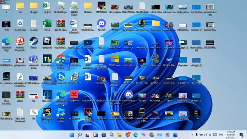The height and width of the screenshot is (139, 247).
Task: Open the Settings gear on taskbar
Action: coord(167,135)
